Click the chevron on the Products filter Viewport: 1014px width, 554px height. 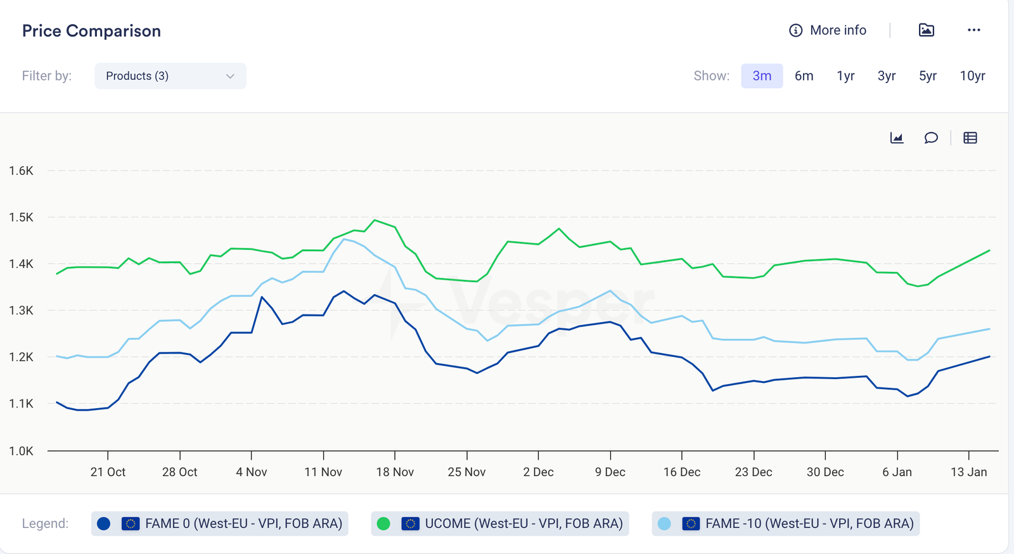point(230,76)
